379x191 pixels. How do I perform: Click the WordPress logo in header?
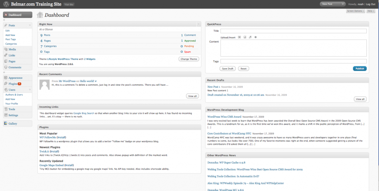point(6,4)
